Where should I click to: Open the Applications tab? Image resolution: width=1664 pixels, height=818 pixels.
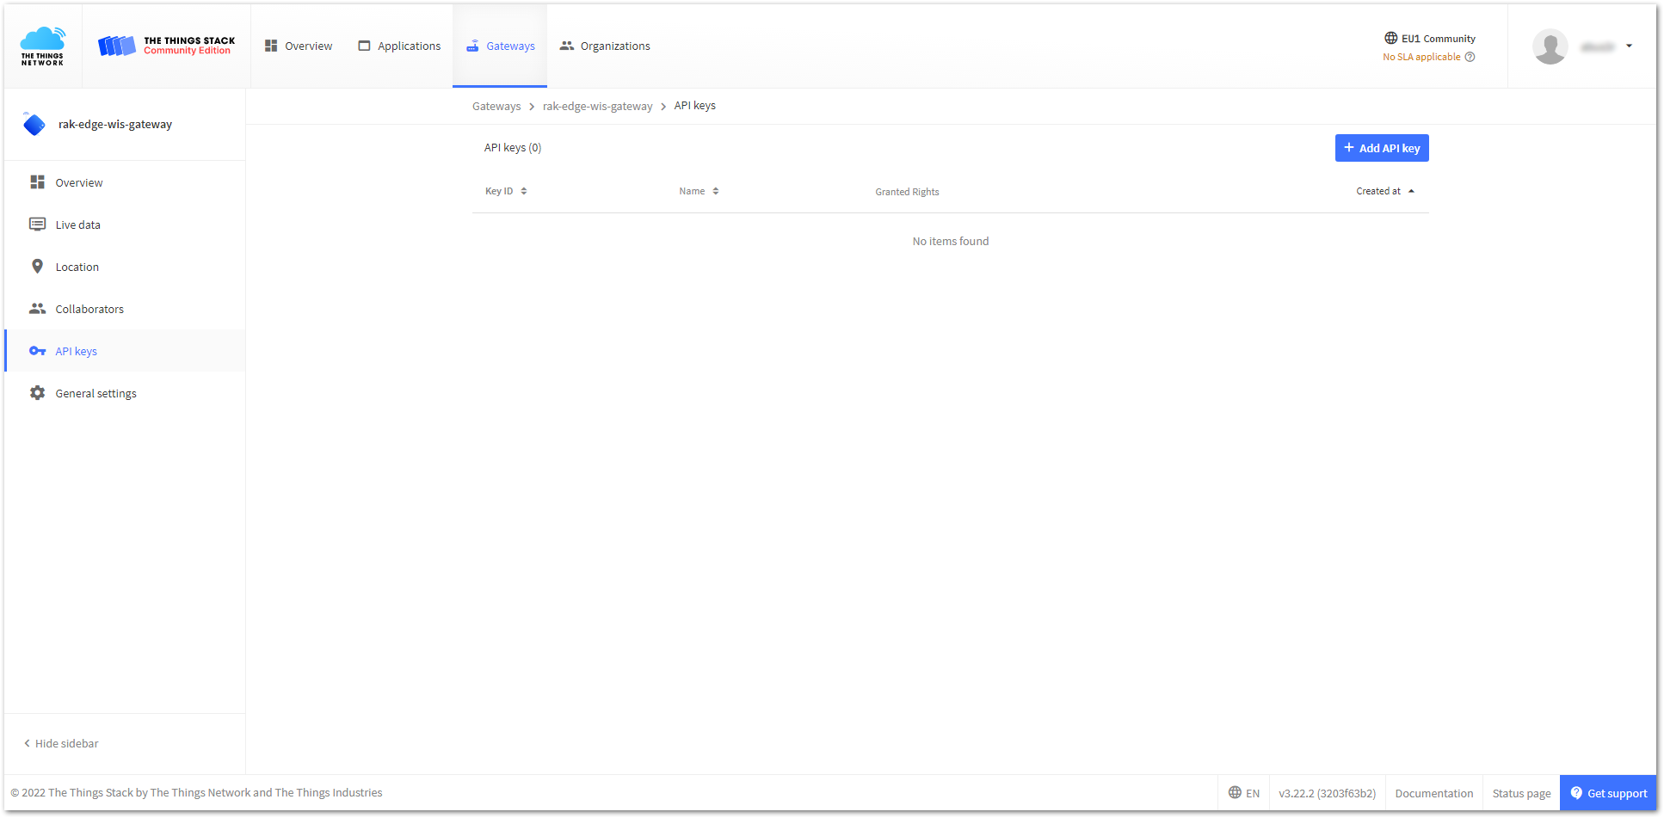pos(399,46)
